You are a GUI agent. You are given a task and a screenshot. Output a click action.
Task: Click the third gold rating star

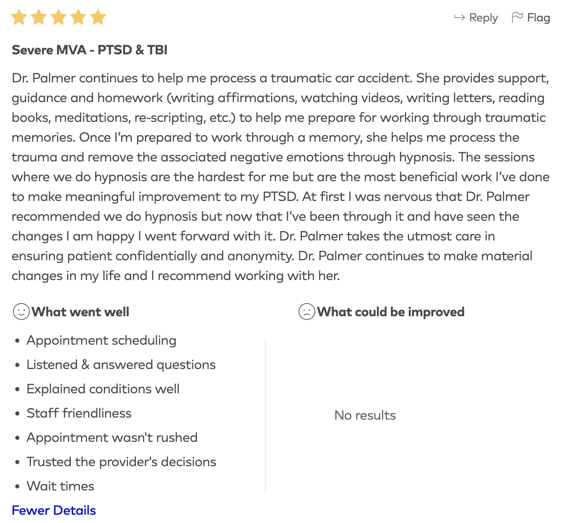click(x=58, y=18)
